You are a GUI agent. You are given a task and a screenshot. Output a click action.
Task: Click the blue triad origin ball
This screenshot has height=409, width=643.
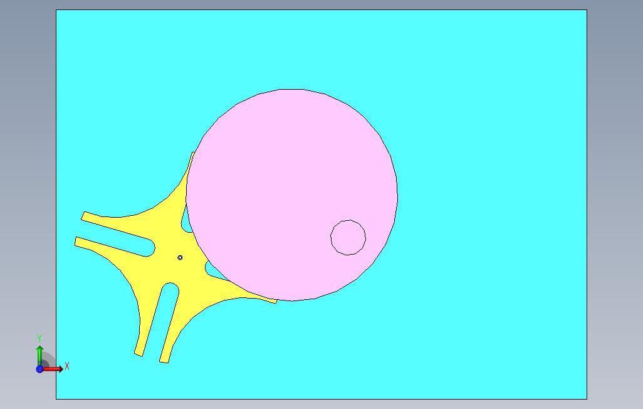coord(39,369)
